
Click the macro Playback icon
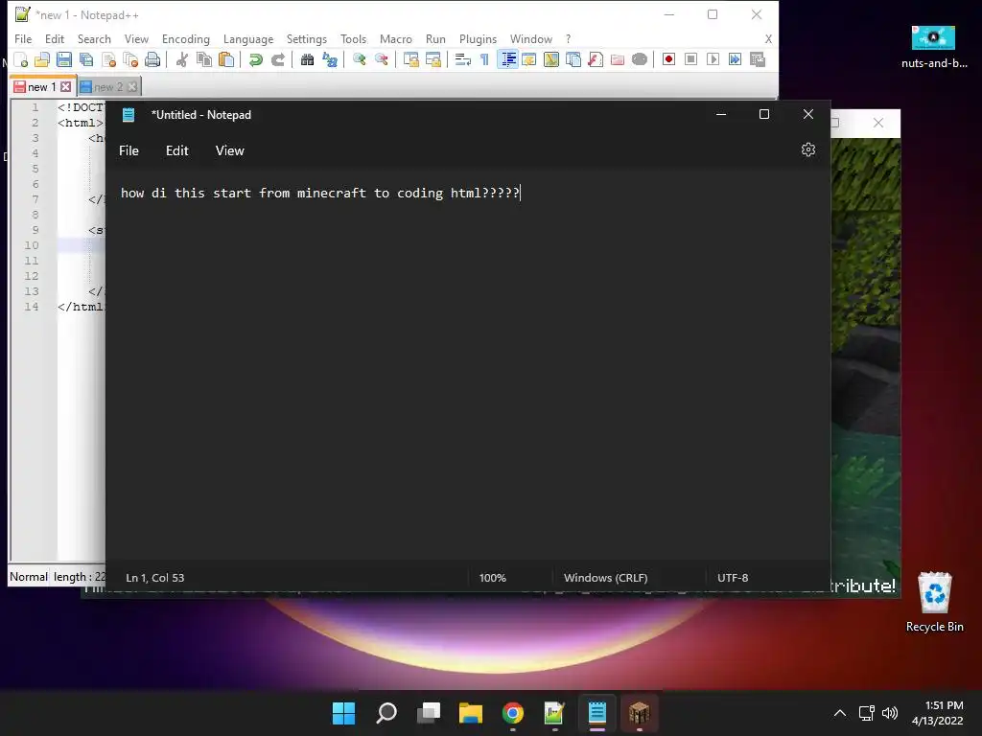tap(713, 59)
